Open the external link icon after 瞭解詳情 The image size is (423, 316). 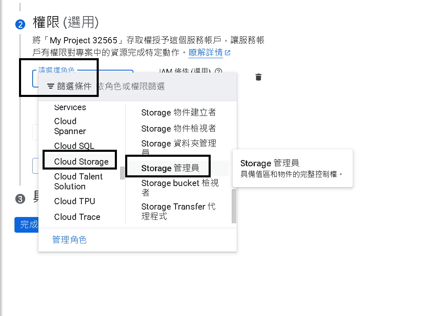(228, 52)
